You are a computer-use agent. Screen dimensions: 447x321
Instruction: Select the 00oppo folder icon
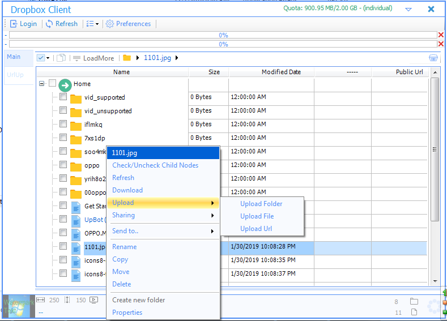pyautogui.click(x=76, y=194)
